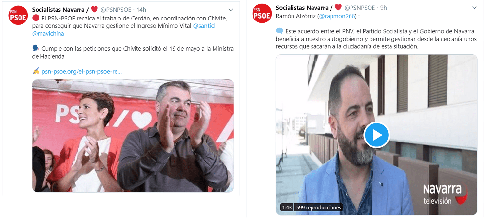Open the @PSNPSOE handle in left tweet
This screenshot has height=223, width=487.
(x=116, y=10)
